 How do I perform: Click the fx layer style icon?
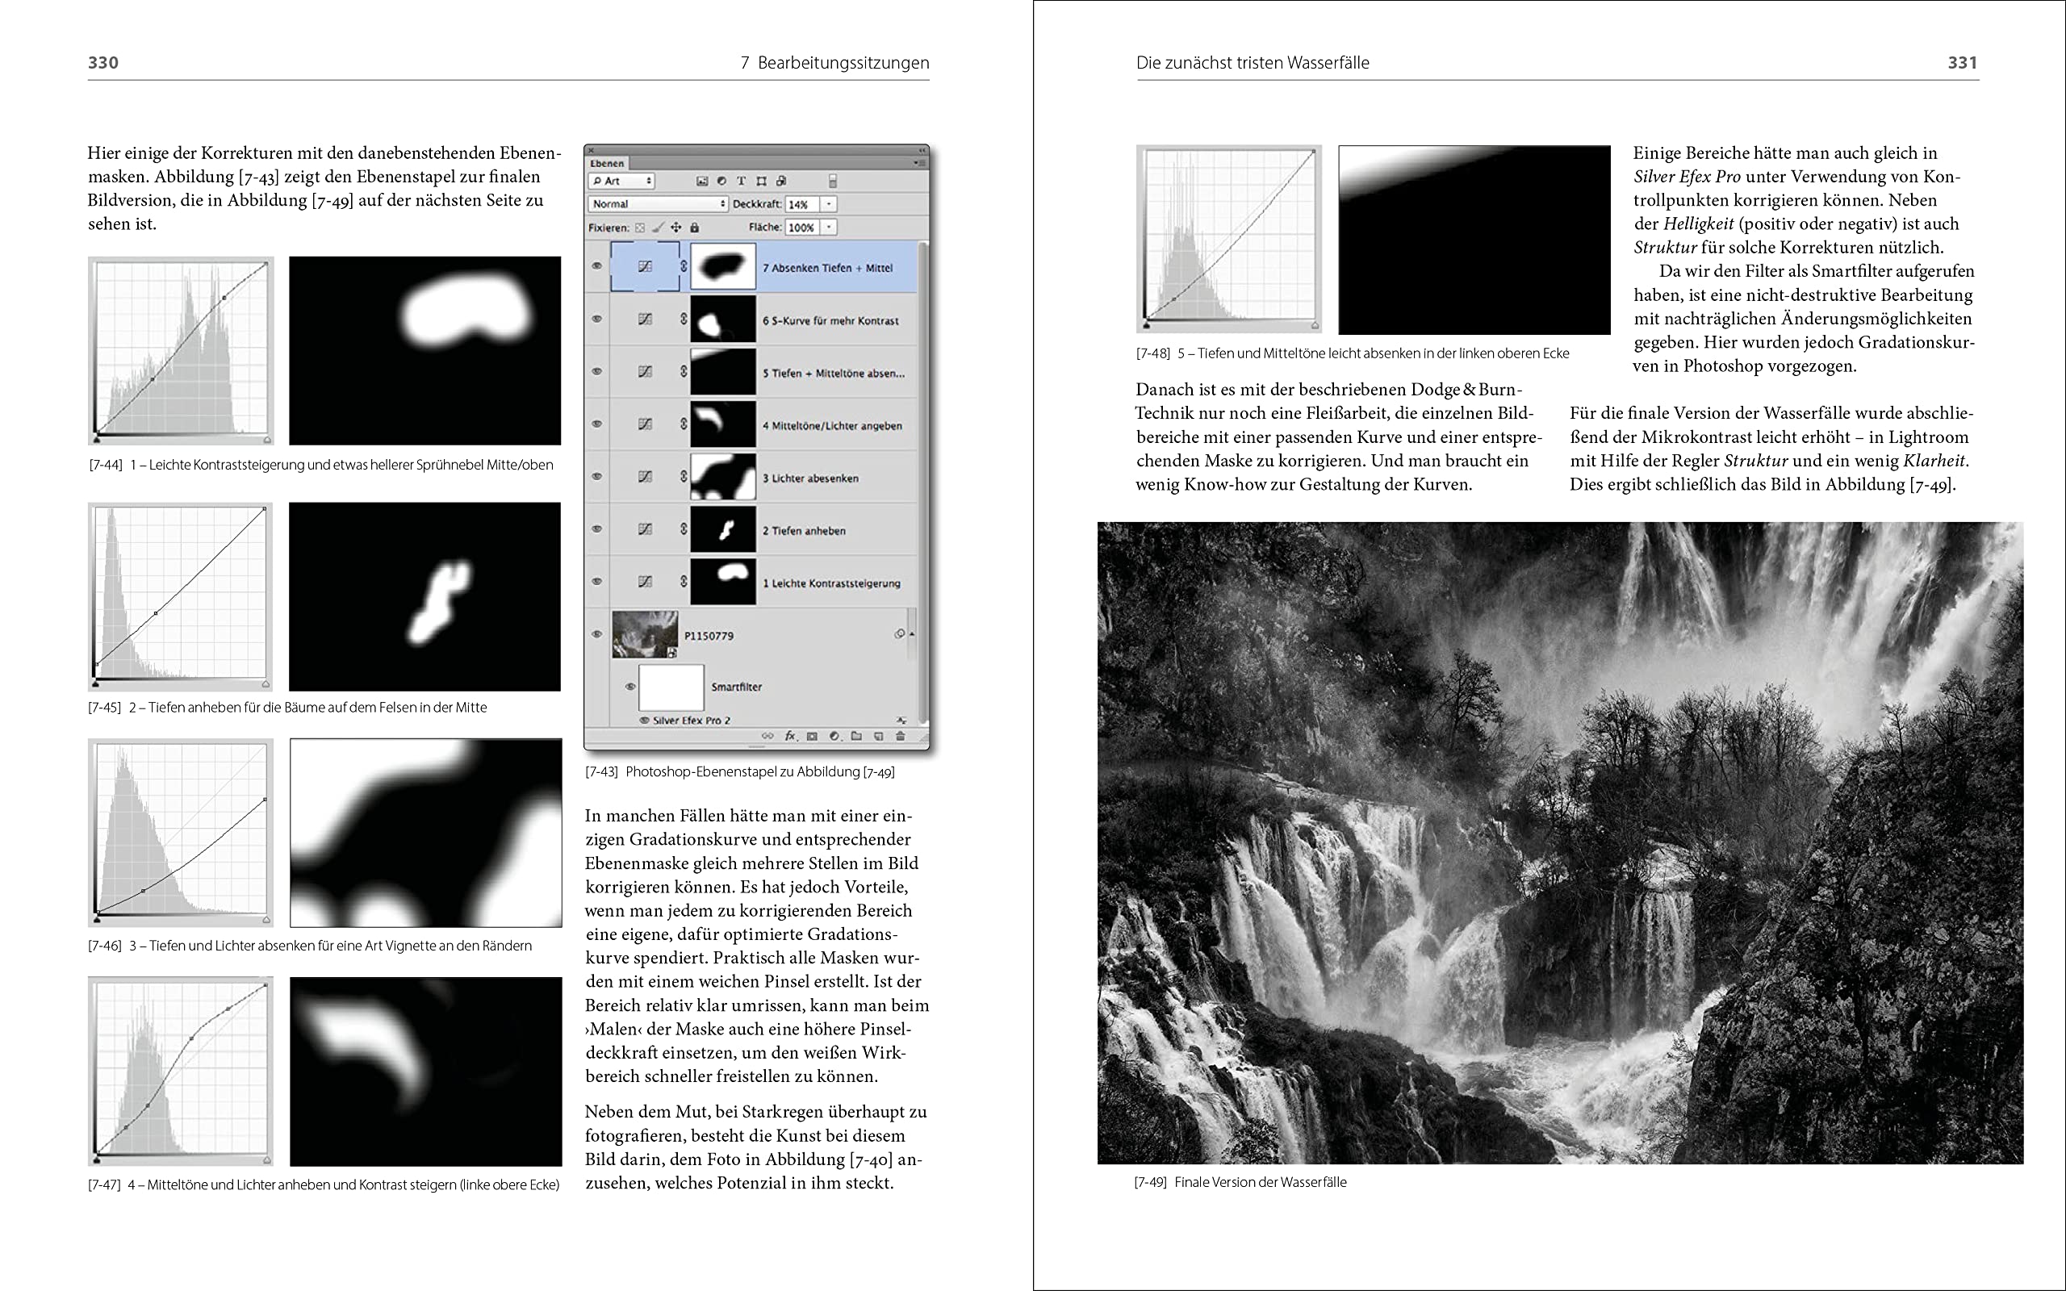click(x=791, y=736)
